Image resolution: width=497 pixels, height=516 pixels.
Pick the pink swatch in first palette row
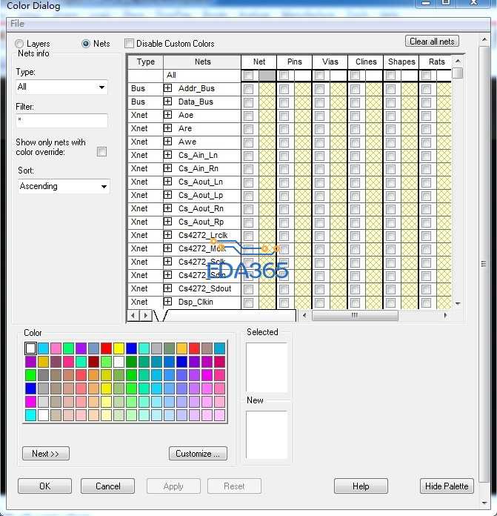tap(56, 348)
